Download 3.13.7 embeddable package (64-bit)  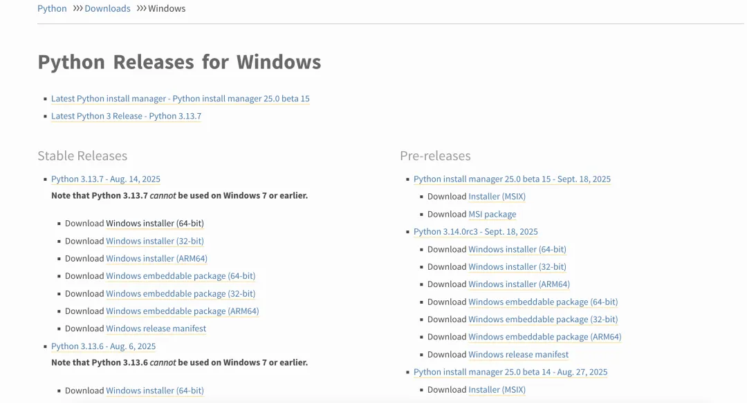[x=181, y=276]
